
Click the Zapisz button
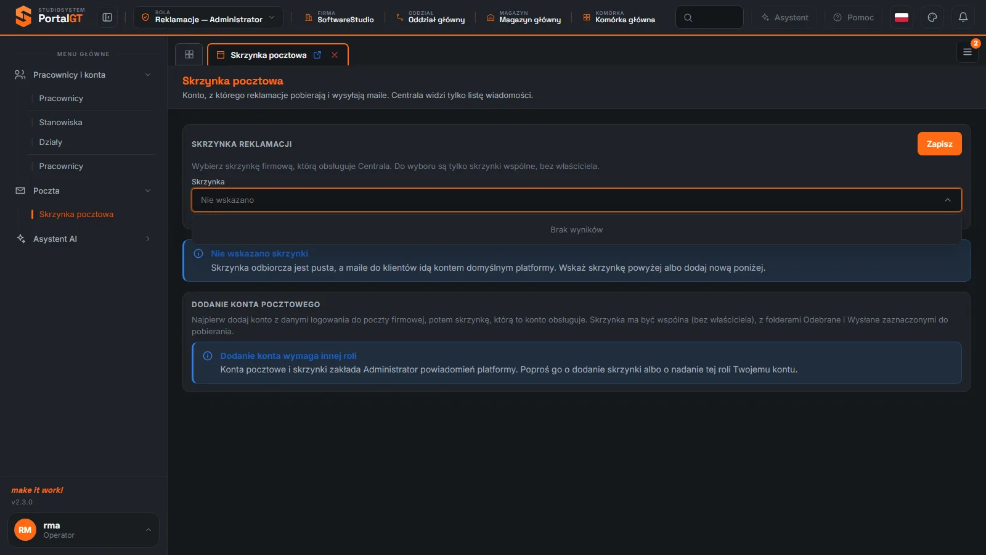pyautogui.click(x=939, y=144)
